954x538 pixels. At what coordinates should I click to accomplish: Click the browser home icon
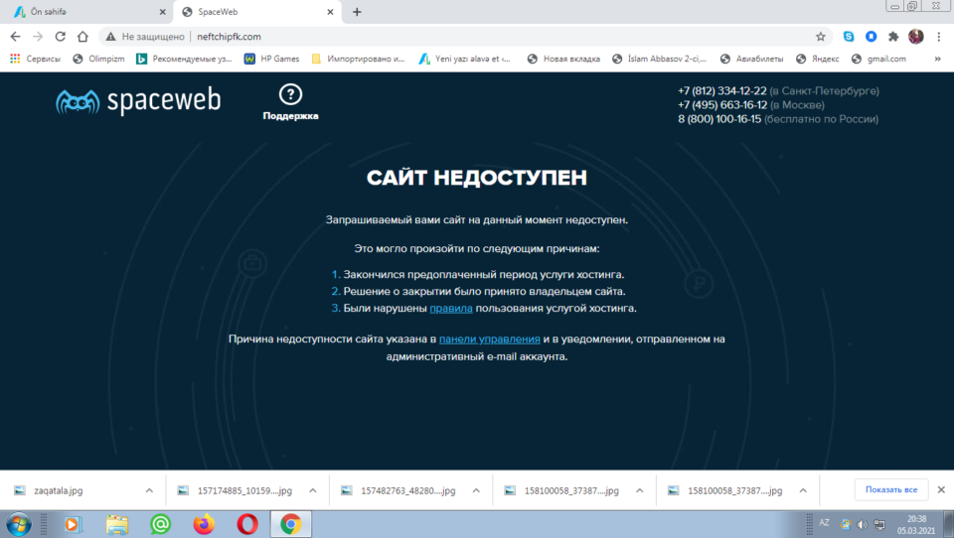82,37
